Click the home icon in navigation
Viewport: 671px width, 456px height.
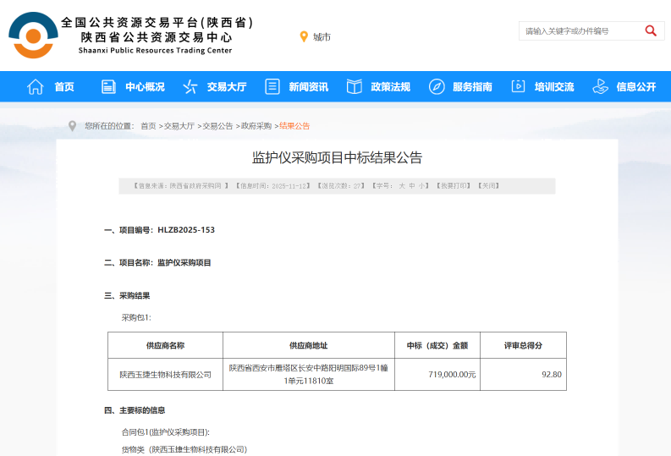pyautogui.click(x=35, y=87)
